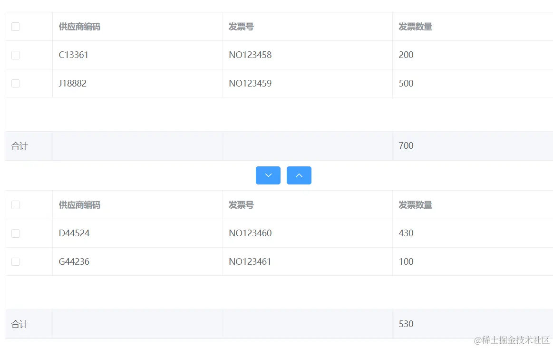Screen dimensions: 553x348
Task: Click the lower table total 530
Action: (406, 324)
